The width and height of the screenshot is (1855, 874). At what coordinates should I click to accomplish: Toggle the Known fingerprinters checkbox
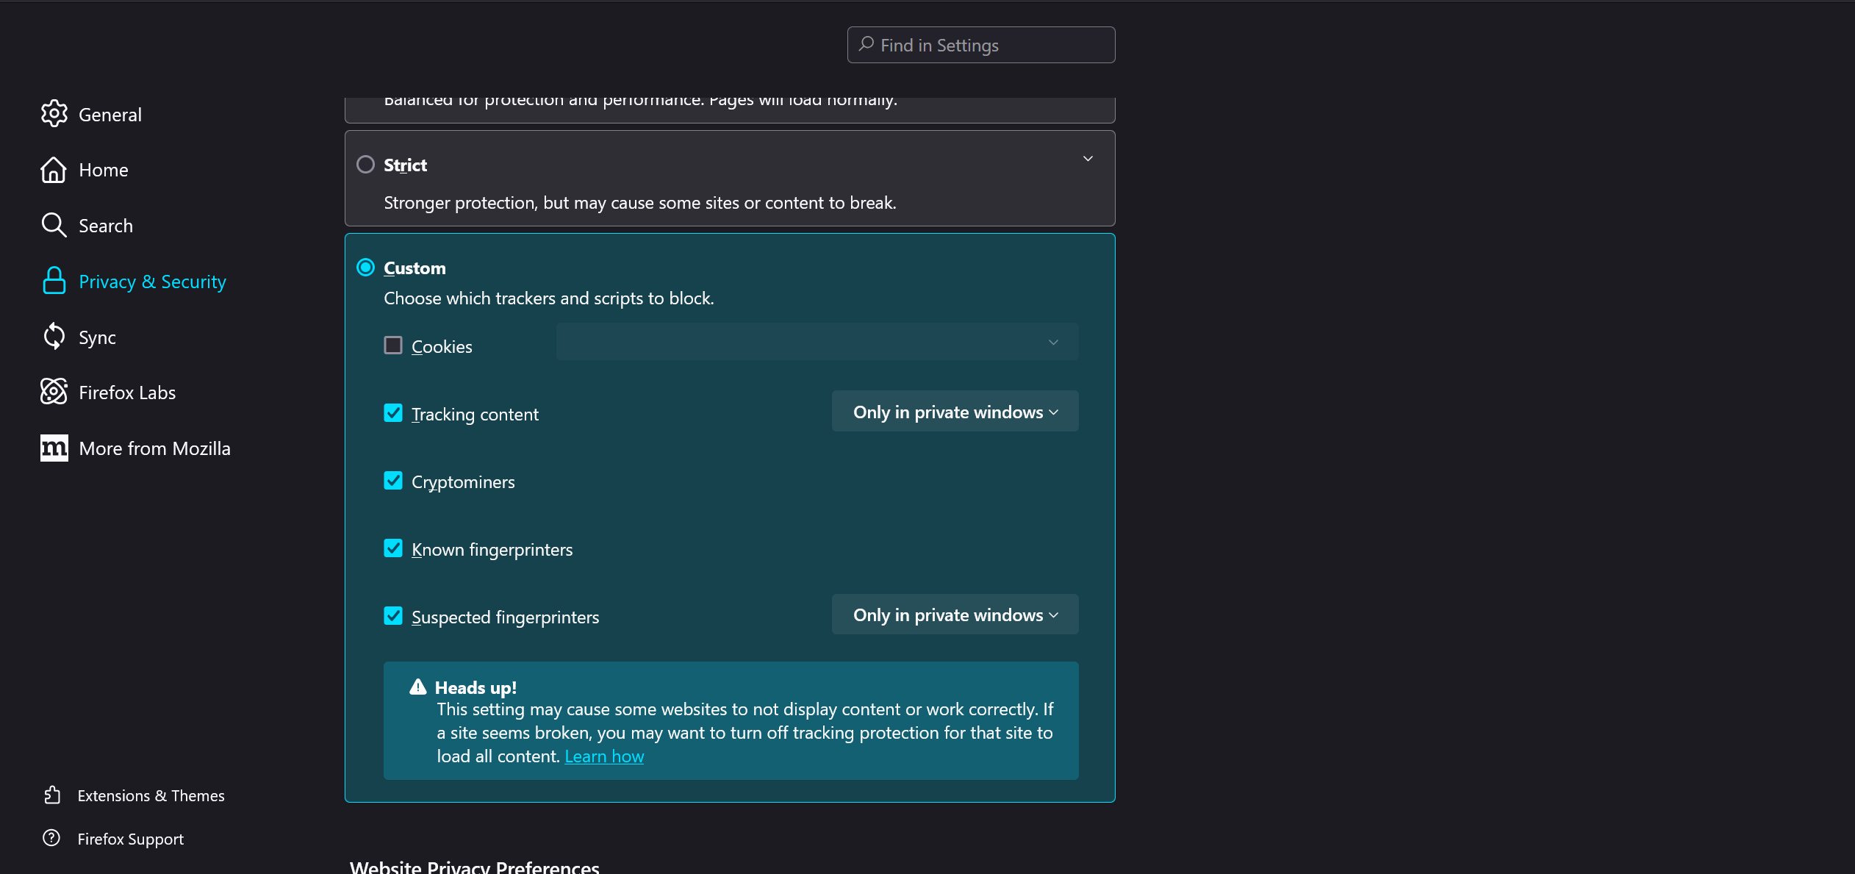click(x=393, y=548)
